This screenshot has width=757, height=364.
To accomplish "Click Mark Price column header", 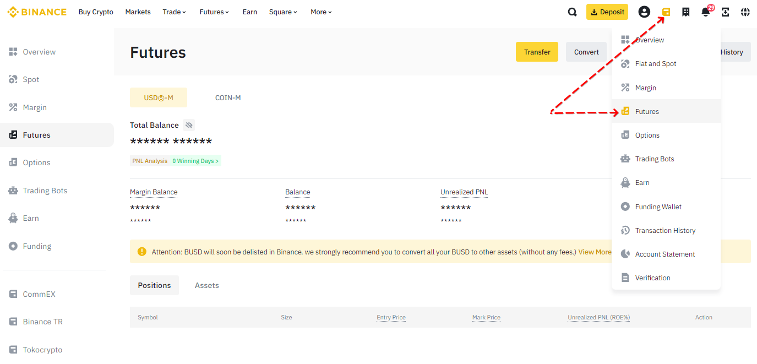I will [x=486, y=317].
